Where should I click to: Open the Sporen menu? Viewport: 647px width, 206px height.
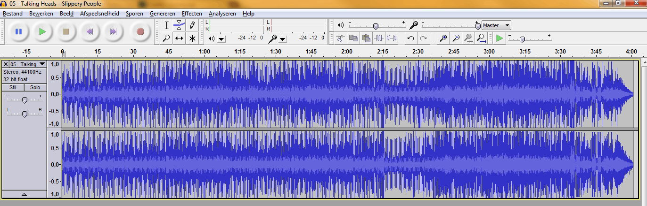[x=134, y=14]
